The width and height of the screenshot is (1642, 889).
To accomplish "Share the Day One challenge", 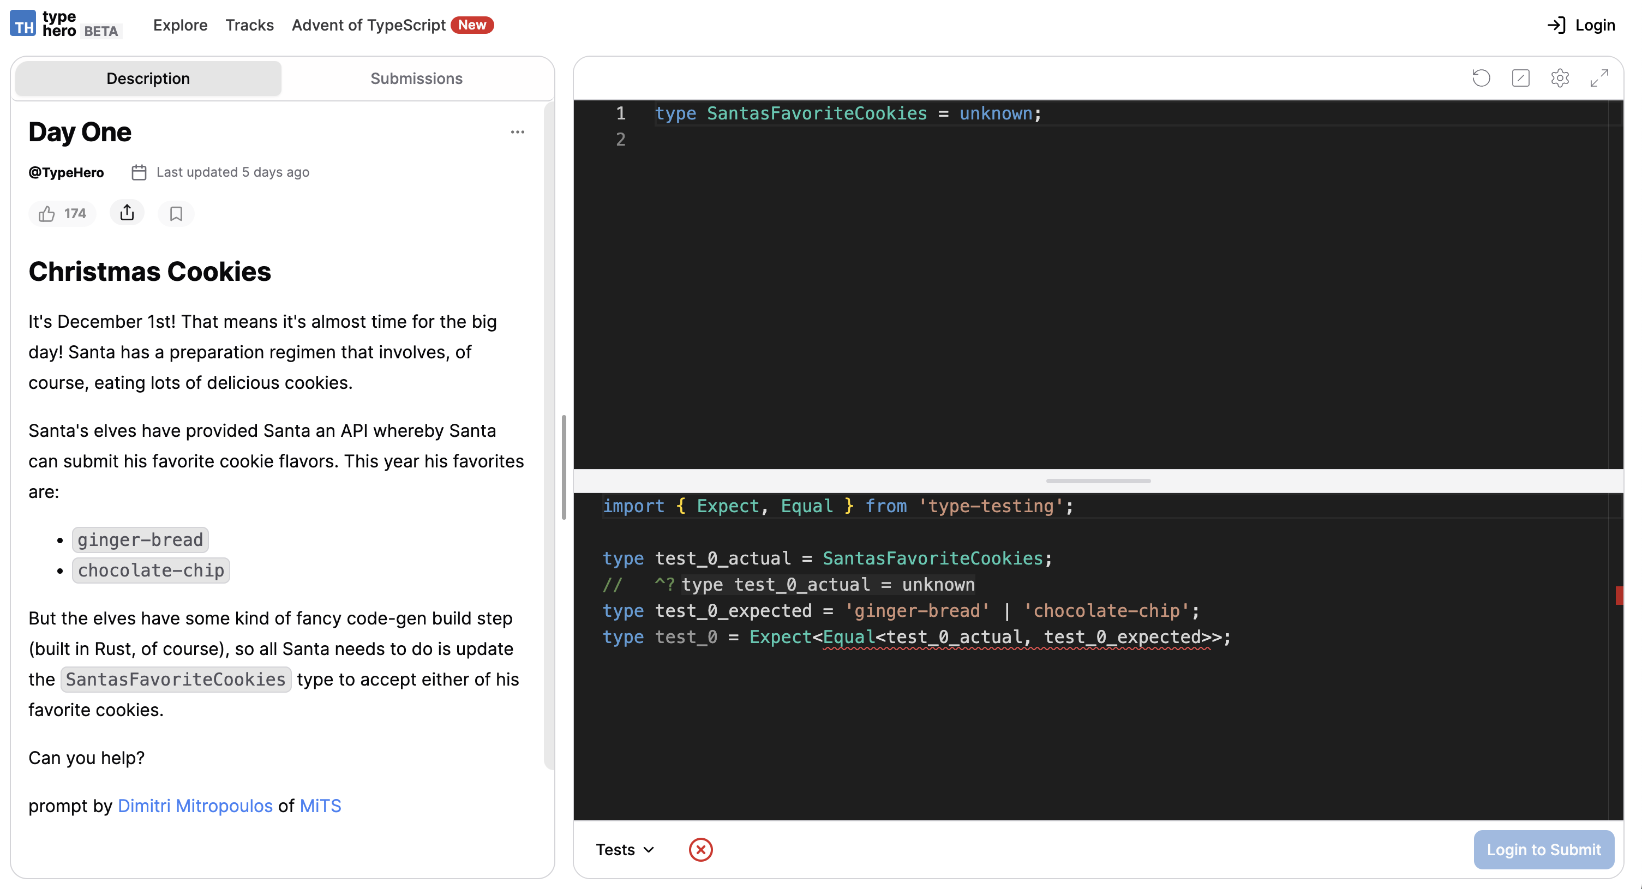I will [x=127, y=213].
